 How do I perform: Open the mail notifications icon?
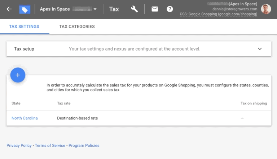[155, 9]
